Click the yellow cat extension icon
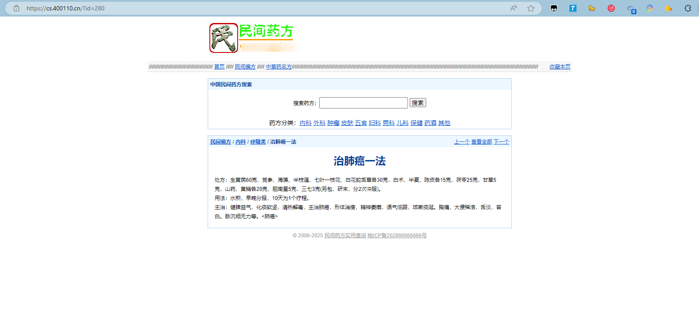The width and height of the screenshot is (699, 331). click(592, 8)
